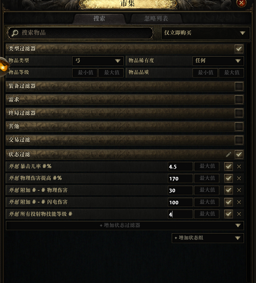Select the 搜索 tab
The height and width of the screenshot is (283, 256).
99,18
